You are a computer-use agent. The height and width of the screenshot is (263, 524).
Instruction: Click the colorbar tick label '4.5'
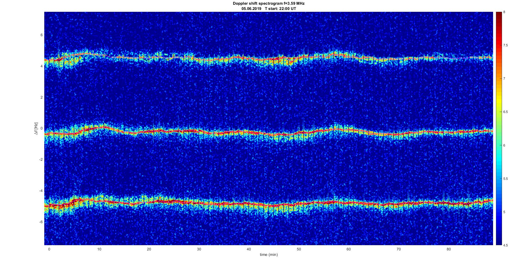click(x=505, y=245)
